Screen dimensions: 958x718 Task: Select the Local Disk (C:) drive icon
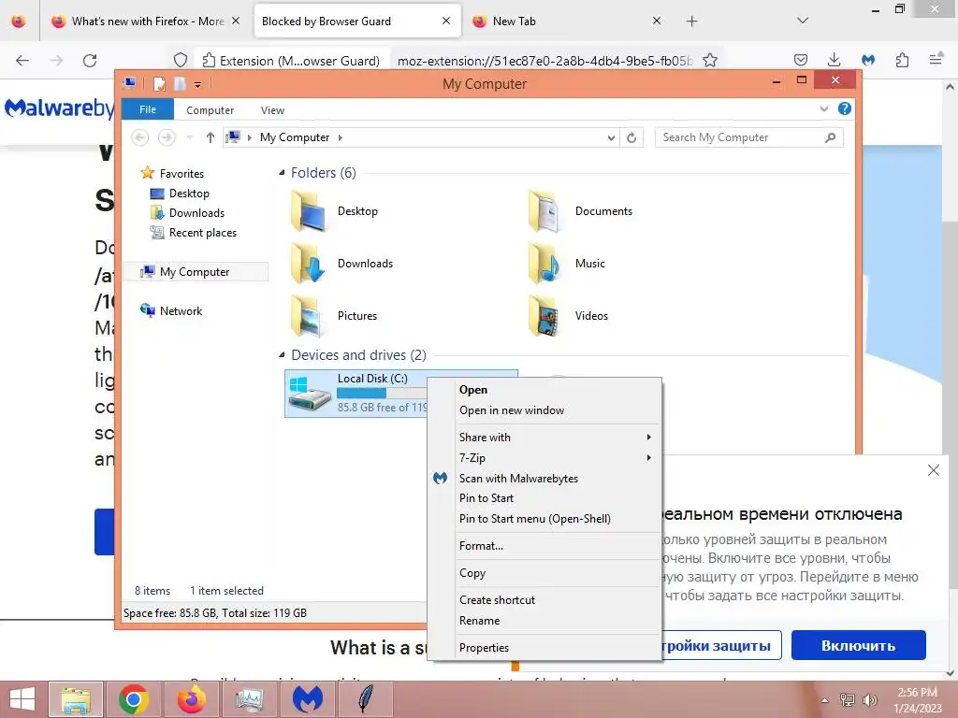pos(309,394)
